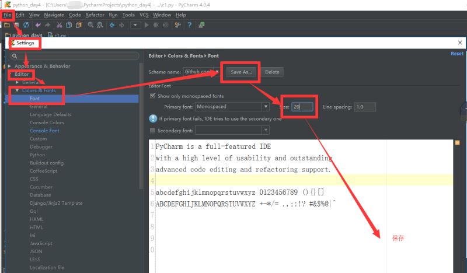
Task: Select CoffeeScript in settings tree
Action: (x=43, y=170)
